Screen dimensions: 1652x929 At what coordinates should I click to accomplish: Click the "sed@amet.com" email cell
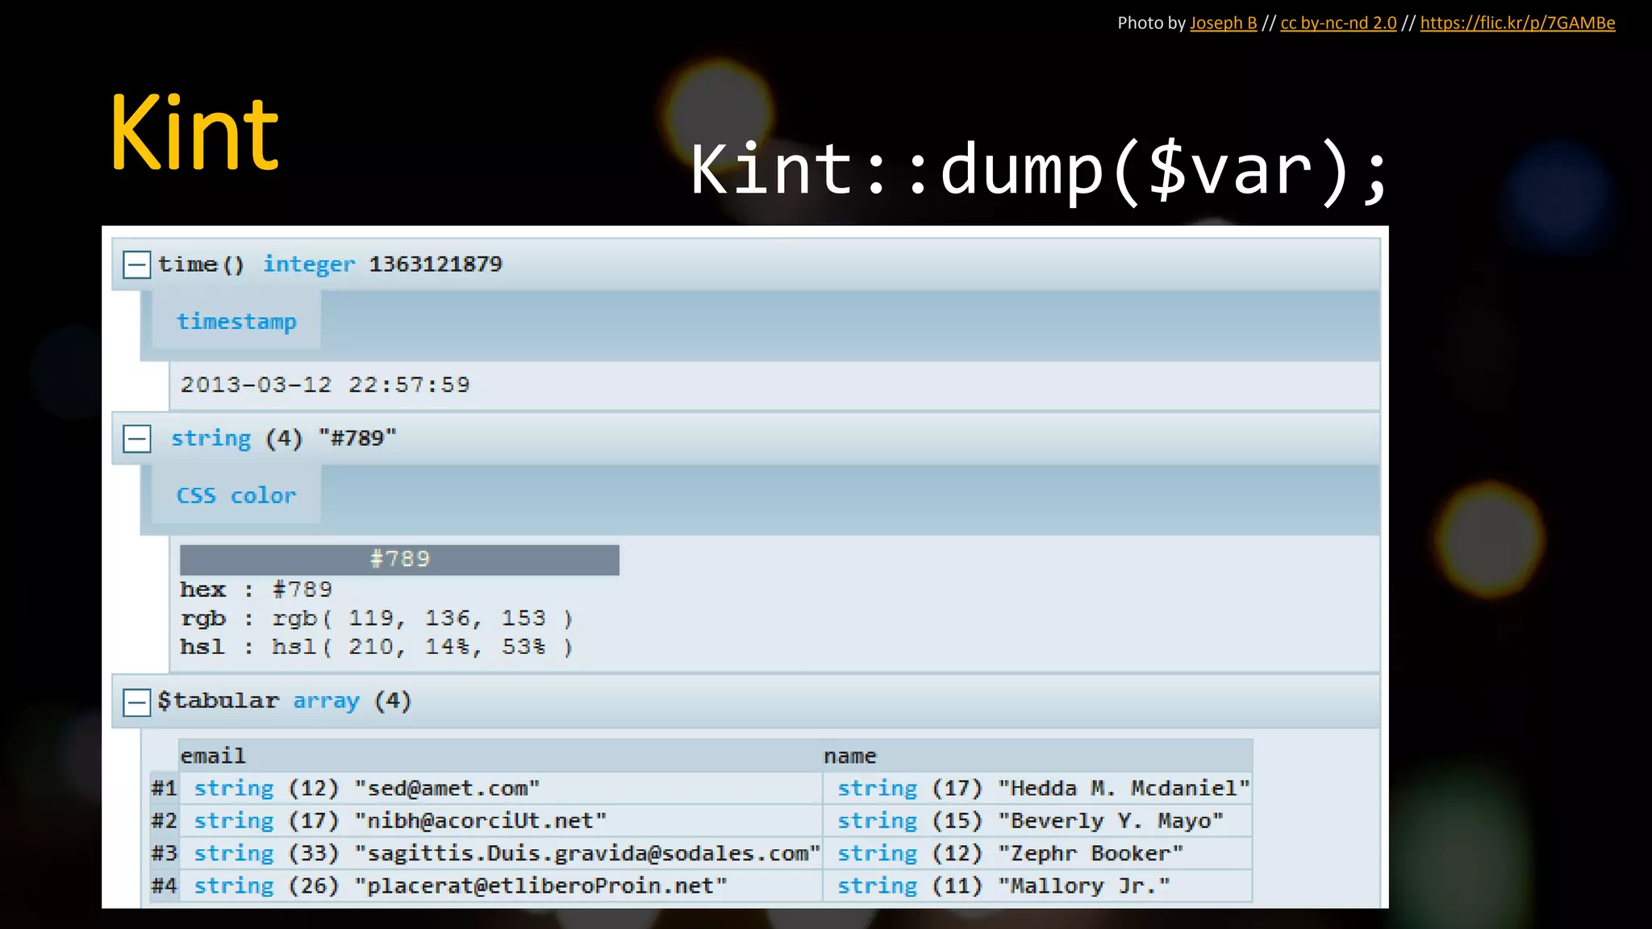point(500,788)
